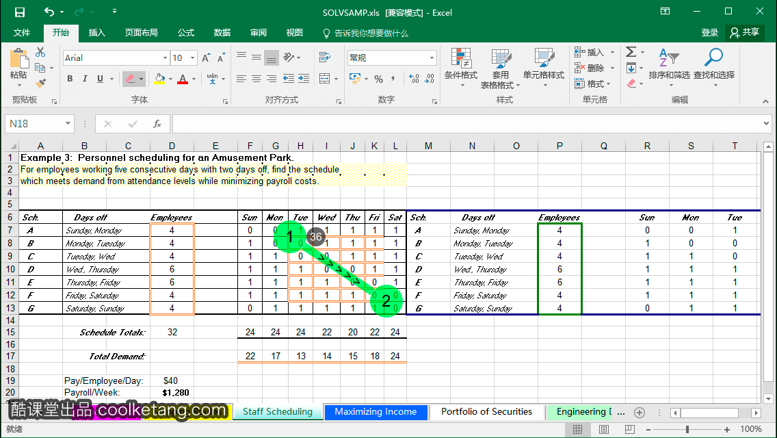Toggle Underline formatting
This screenshot has height=438, width=777.
(x=100, y=79)
